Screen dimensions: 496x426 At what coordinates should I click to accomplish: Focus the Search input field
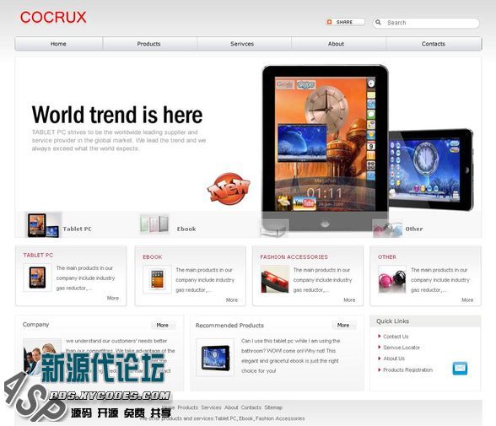point(427,23)
